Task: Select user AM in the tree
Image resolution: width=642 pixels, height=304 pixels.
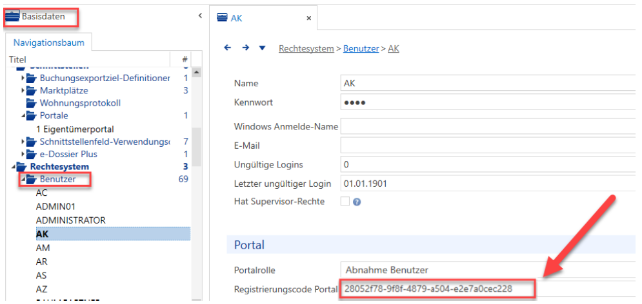Action: (42, 247)
